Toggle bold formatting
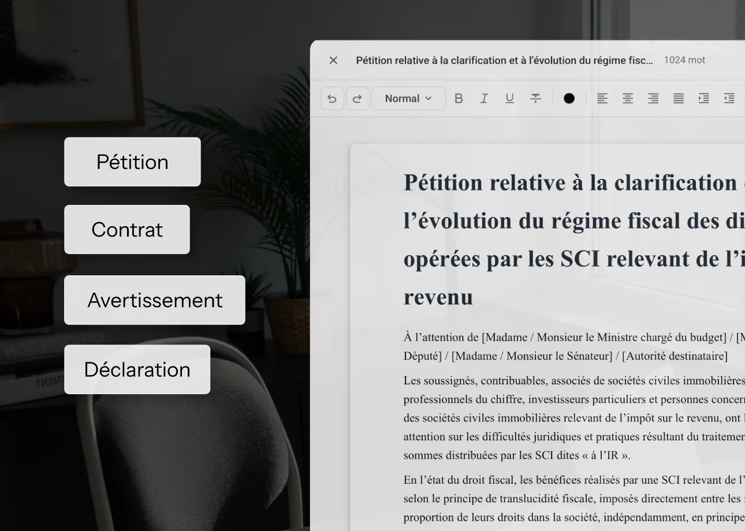The height and width of the screenshot is (531, 745). 459,99
